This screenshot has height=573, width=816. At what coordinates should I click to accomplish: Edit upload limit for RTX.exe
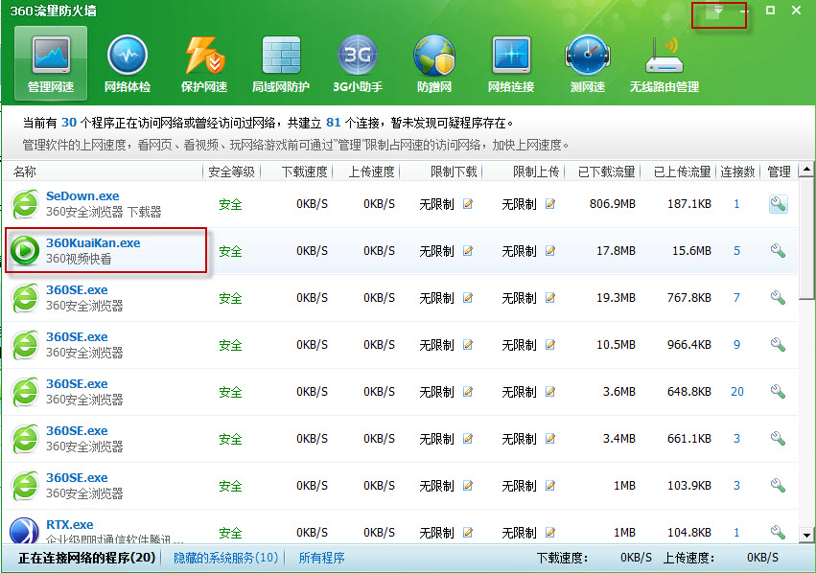pyautogui.click(x=550, y=532)
